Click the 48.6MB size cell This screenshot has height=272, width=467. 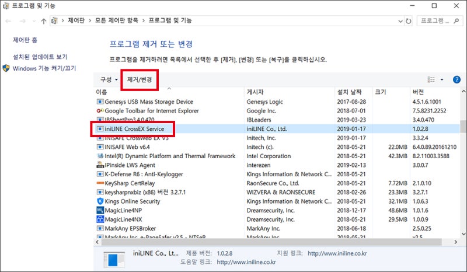point(398,210)
